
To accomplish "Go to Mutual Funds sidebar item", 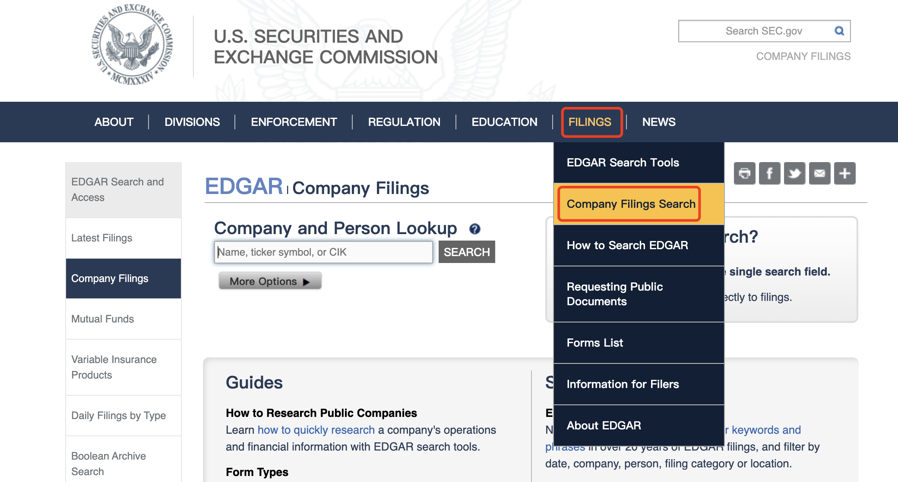I will click(x=103, y=319).
